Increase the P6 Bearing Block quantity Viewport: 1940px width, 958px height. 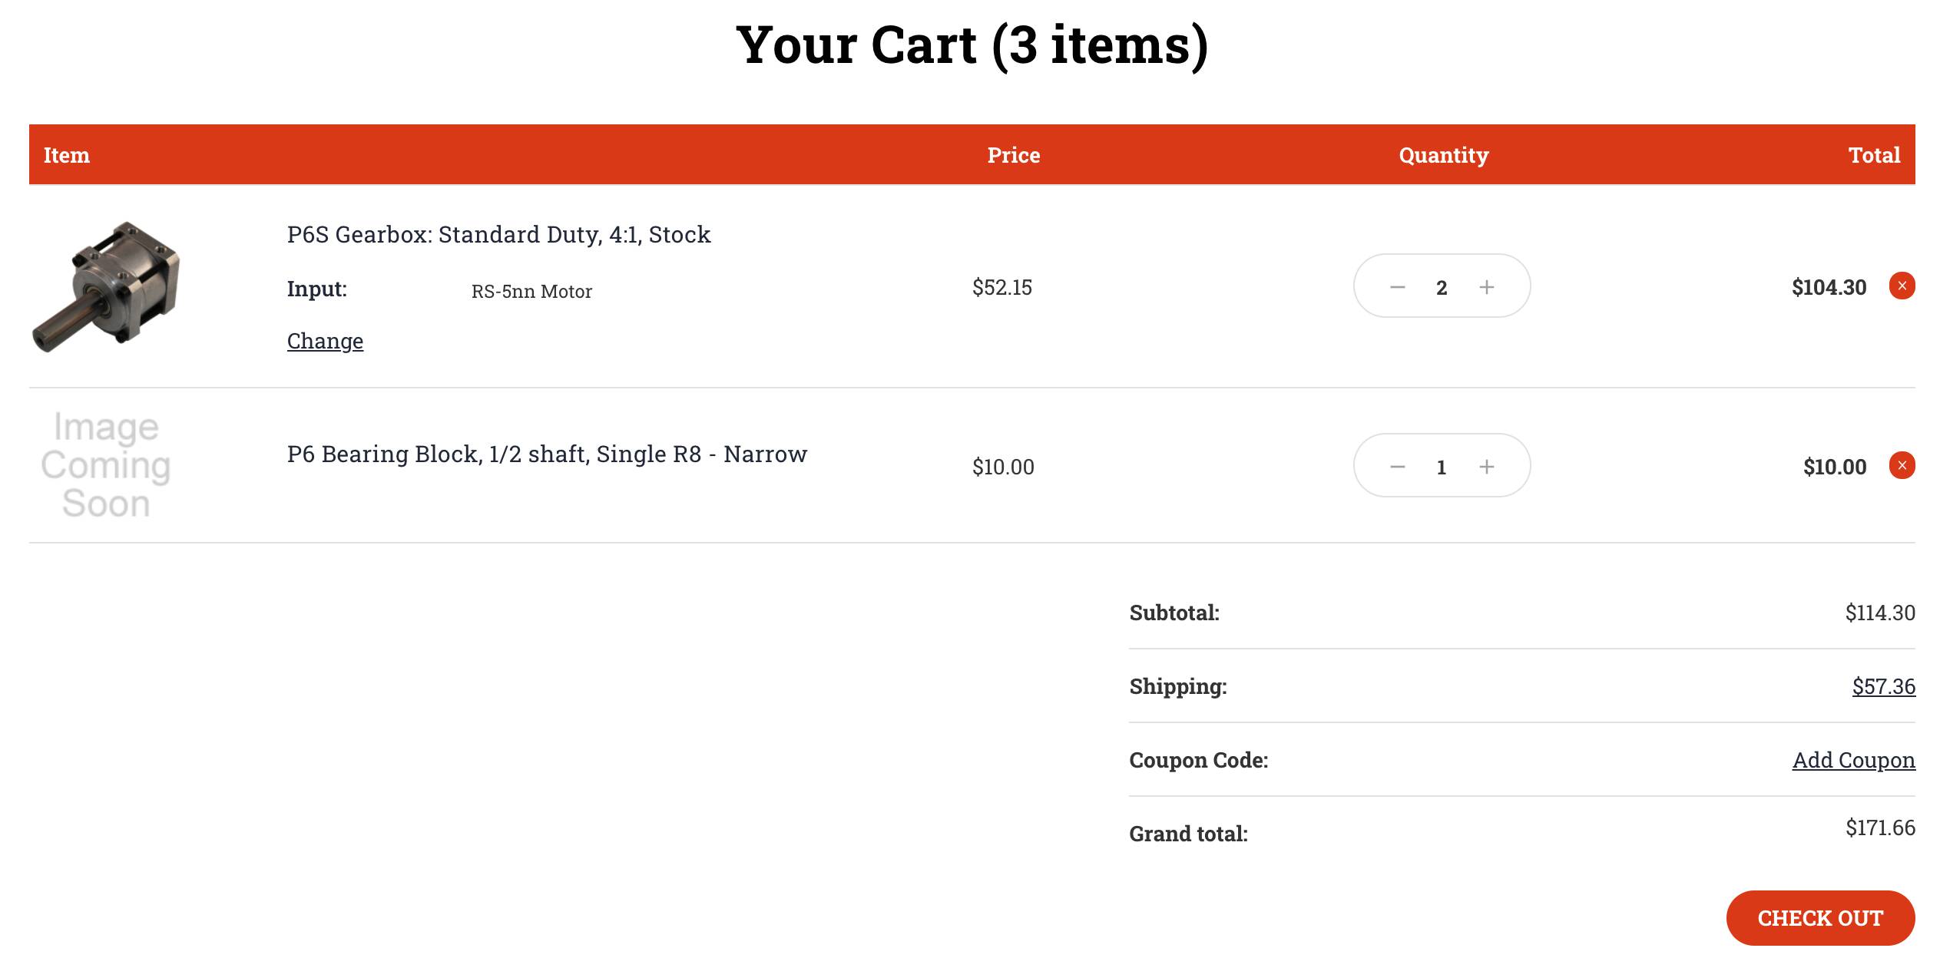(x=1487, y=467)
